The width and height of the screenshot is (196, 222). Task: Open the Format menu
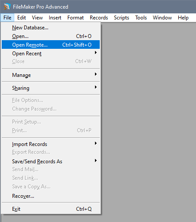coord(76,18)
